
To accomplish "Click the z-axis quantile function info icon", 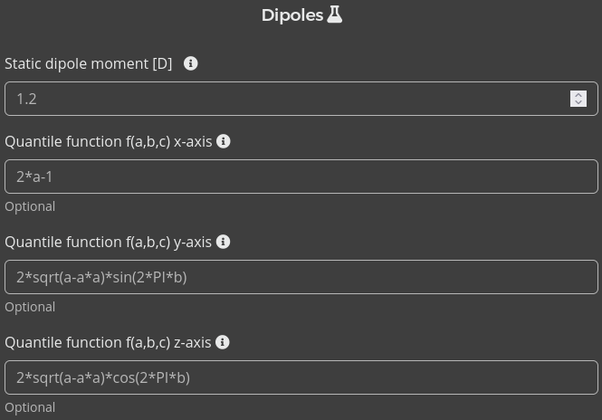I will pyautogui.click(x=222, y=342).
